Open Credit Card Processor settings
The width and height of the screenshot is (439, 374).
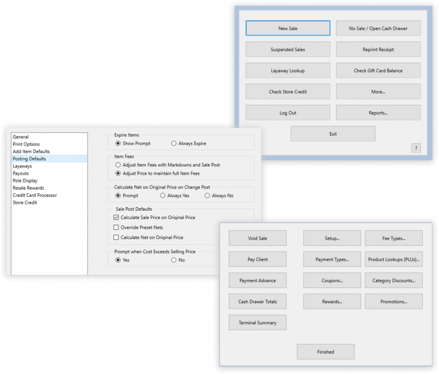tap(35, 195)
